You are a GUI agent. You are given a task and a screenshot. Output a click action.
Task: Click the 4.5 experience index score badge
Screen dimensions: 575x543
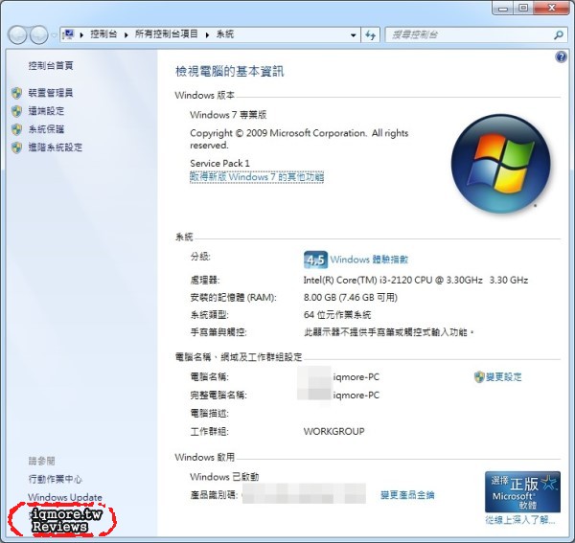click(315, 260)
